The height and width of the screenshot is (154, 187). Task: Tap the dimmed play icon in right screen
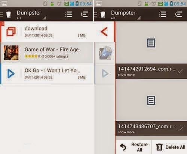105,73
